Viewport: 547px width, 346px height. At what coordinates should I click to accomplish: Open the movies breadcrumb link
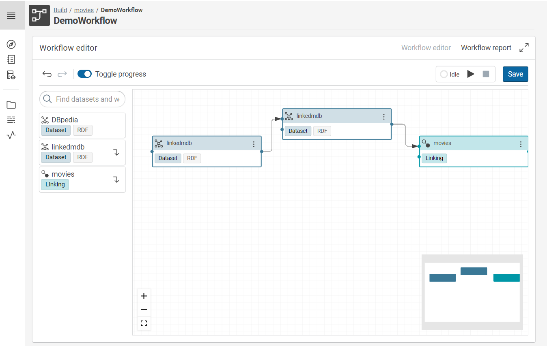point(84,10)
